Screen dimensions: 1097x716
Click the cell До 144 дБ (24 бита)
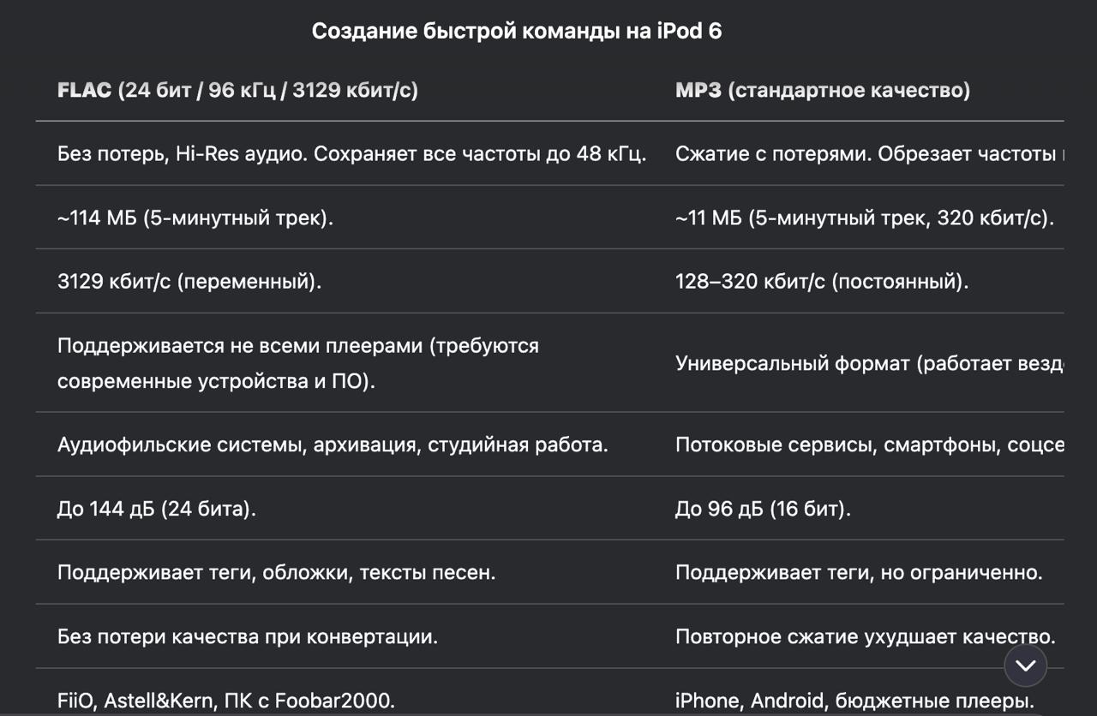[x=157, y=509]
